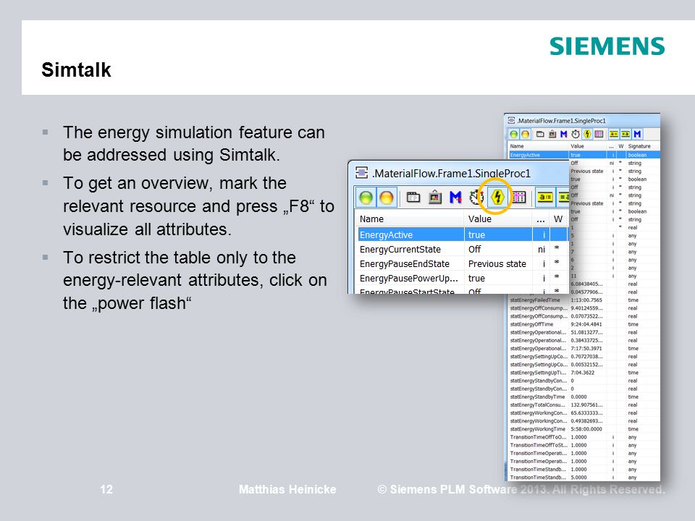Select the statEnergyOffTime row
Screen dimensions: 695x521
pyautogui.click(x=584, y=324)
